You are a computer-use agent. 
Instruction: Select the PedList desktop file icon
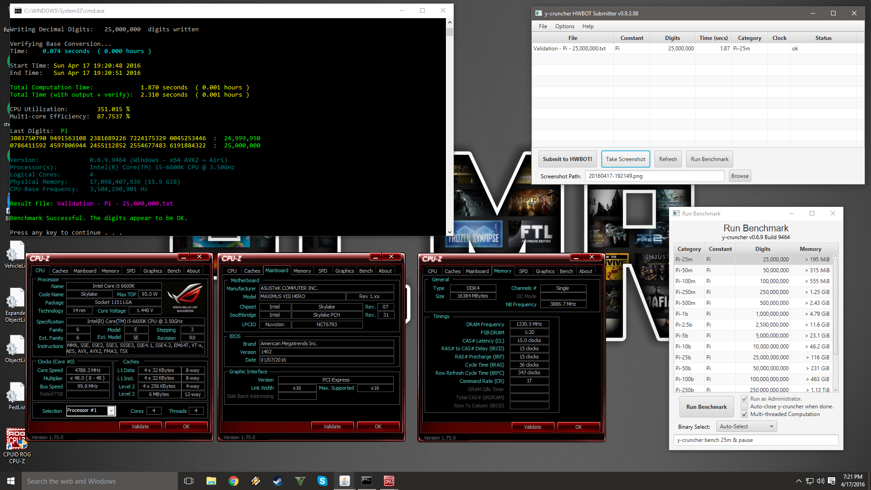click(16, 396)
